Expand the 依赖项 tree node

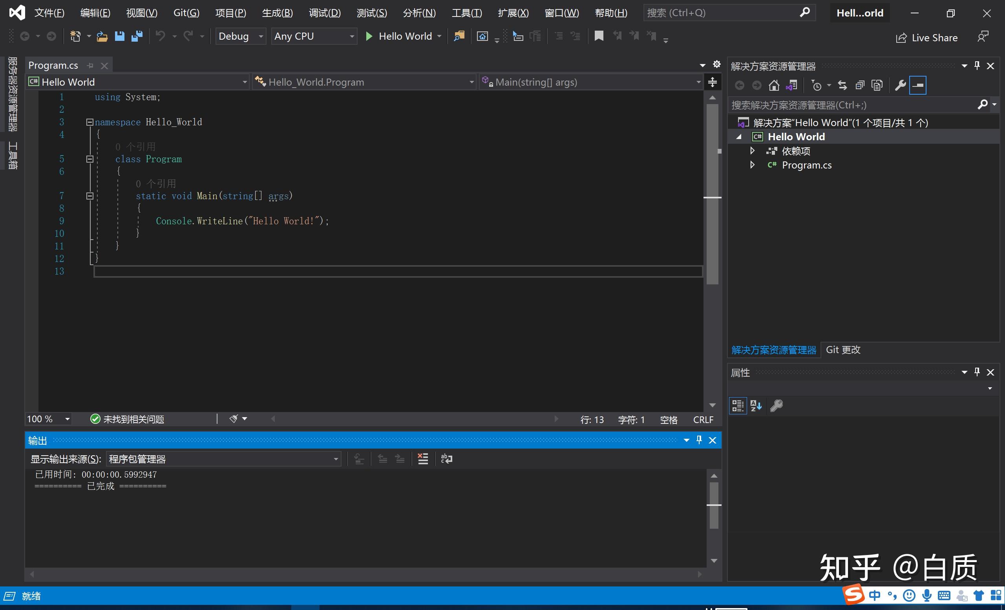coord(753,151)
